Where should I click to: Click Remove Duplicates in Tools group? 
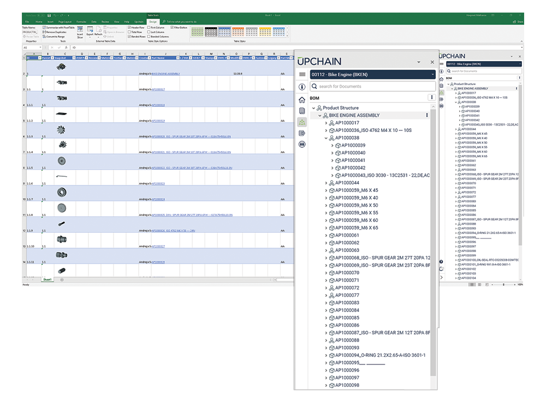(54, 32)
